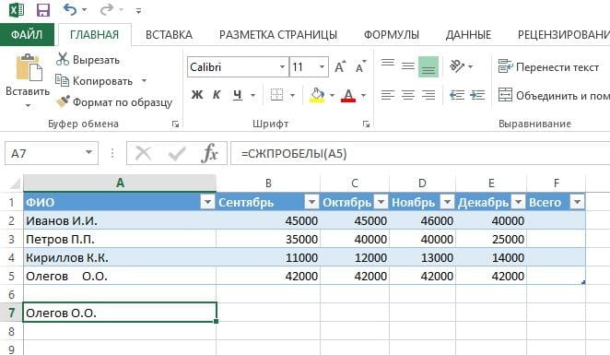Image resolution: width=610 pixels, height=355 pixels.
Task: Click the borders grid icon
Action: tap(276, 95)
